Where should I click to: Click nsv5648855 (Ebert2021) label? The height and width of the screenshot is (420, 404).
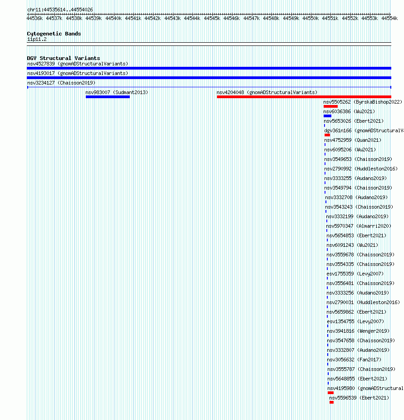[x=357, y=379]
